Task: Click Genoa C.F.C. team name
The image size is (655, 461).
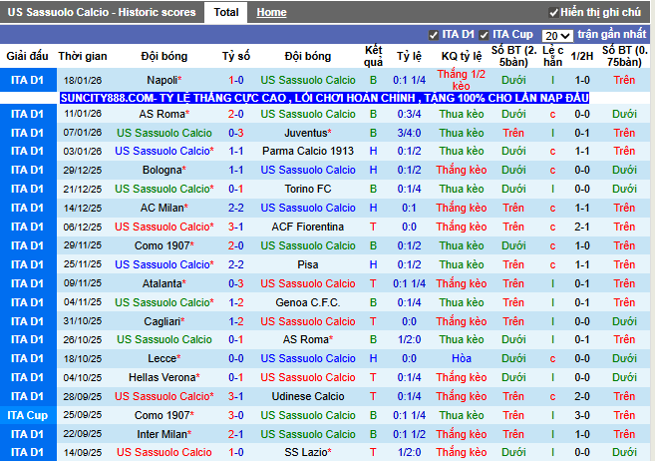Action: [308, 302]
